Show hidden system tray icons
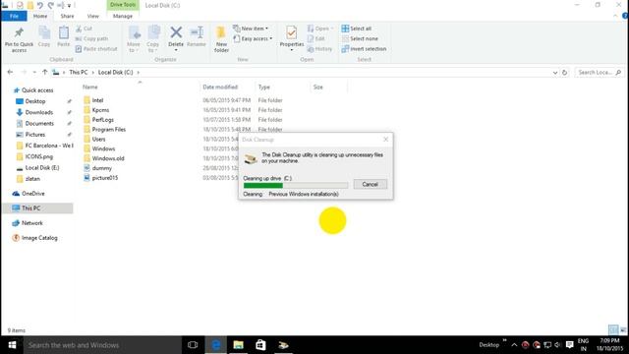Viewport: 629px width, 354px height. [514, 345]
